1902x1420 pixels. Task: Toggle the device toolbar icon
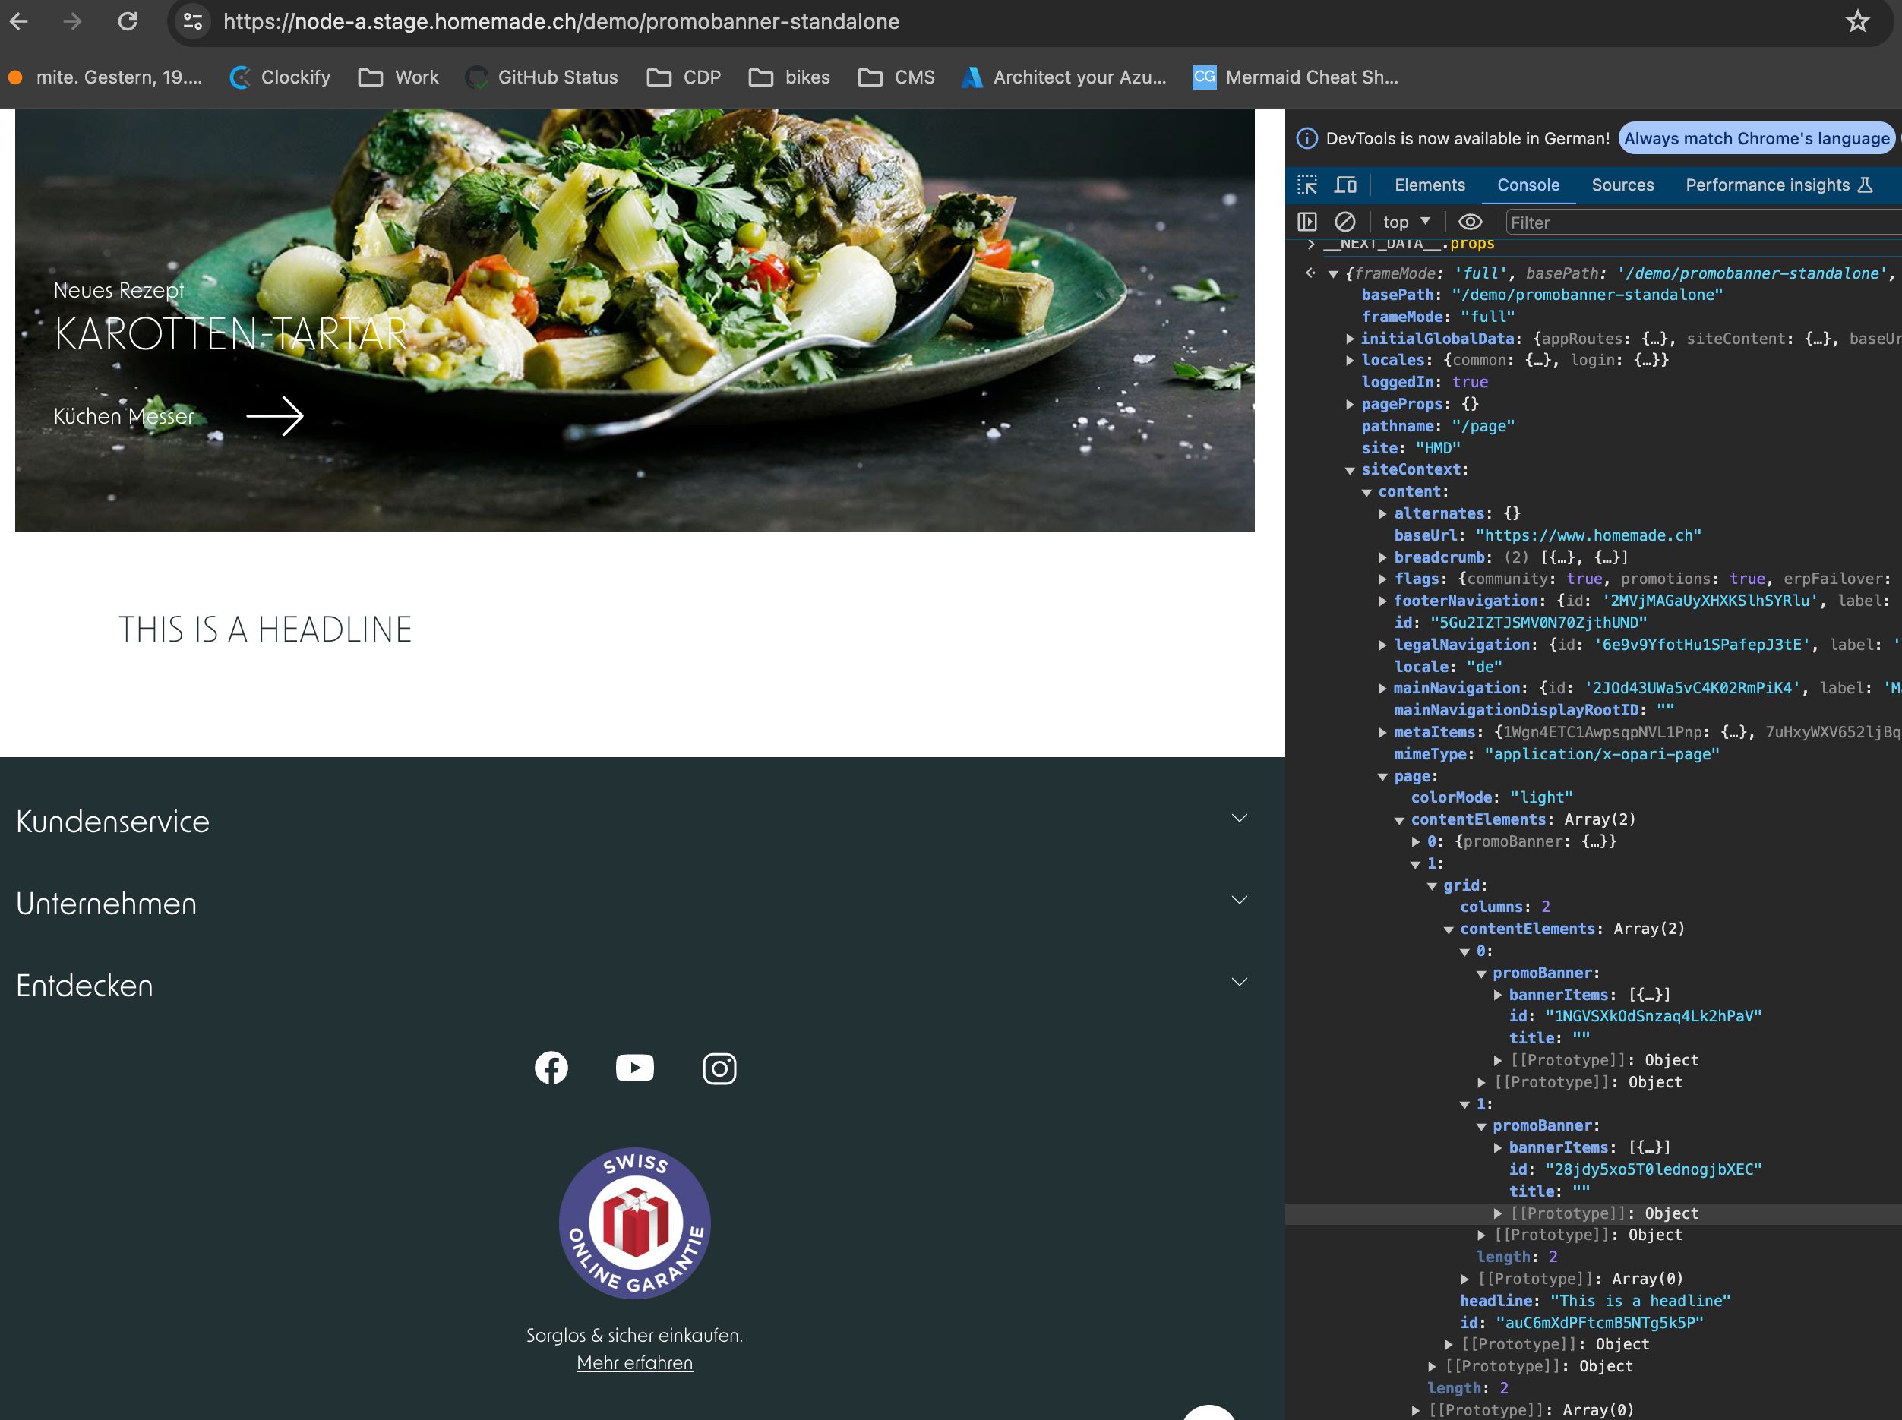pos(1344,185)
